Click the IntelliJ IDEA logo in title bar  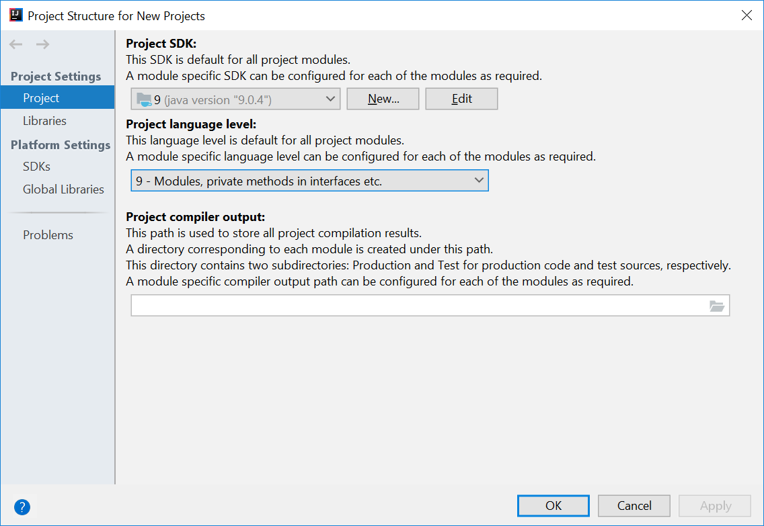(x=15, y=14)
